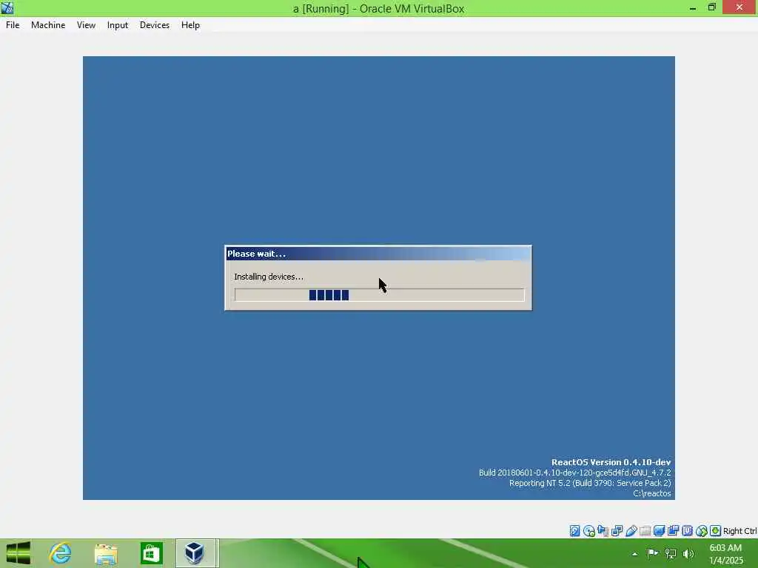Open the Help menu

[x=190, y=25]
